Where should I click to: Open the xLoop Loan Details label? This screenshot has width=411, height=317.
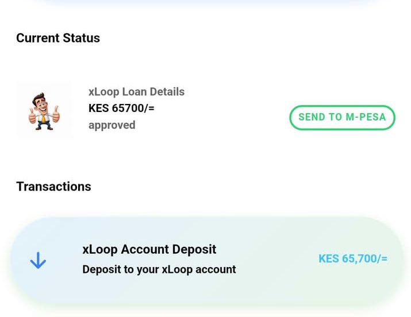point(136,92)
